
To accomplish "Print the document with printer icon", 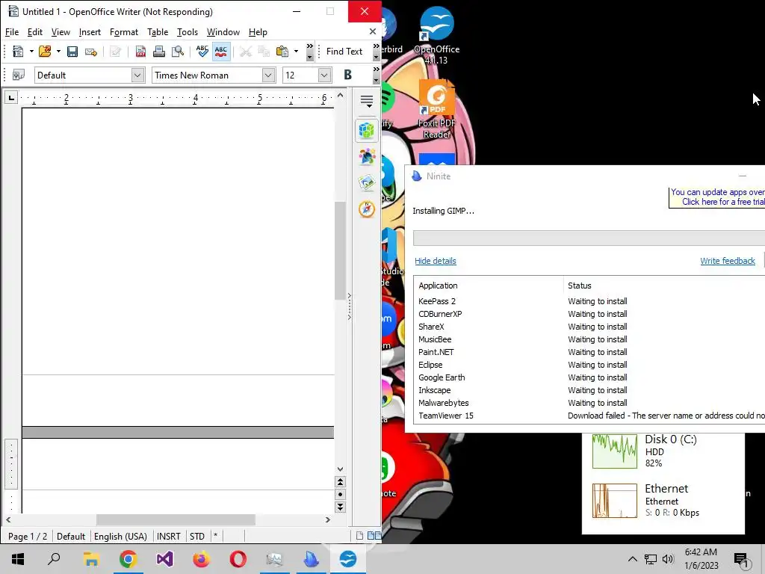I will pos(159,52).
